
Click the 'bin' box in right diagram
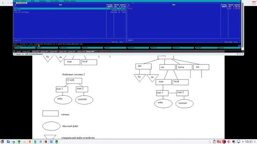tap(201, 67)
